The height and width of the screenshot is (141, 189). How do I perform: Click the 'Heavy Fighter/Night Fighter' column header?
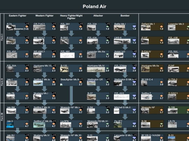pos(71,17)
